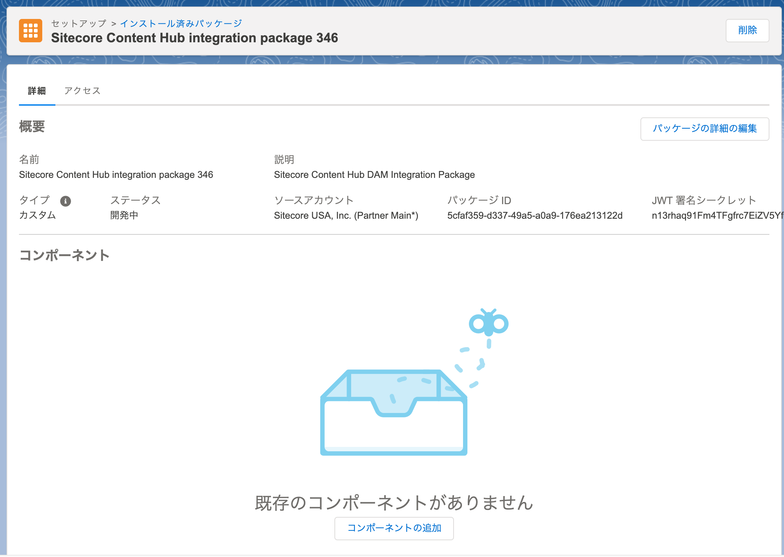
Task: Click the コンポーネントの追加 button
Action: 394,528
